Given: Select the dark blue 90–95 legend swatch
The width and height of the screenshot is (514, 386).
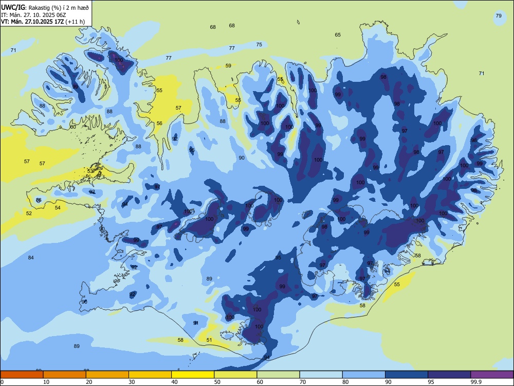Looking at the screenshot, I should click(x=407, y=375).
